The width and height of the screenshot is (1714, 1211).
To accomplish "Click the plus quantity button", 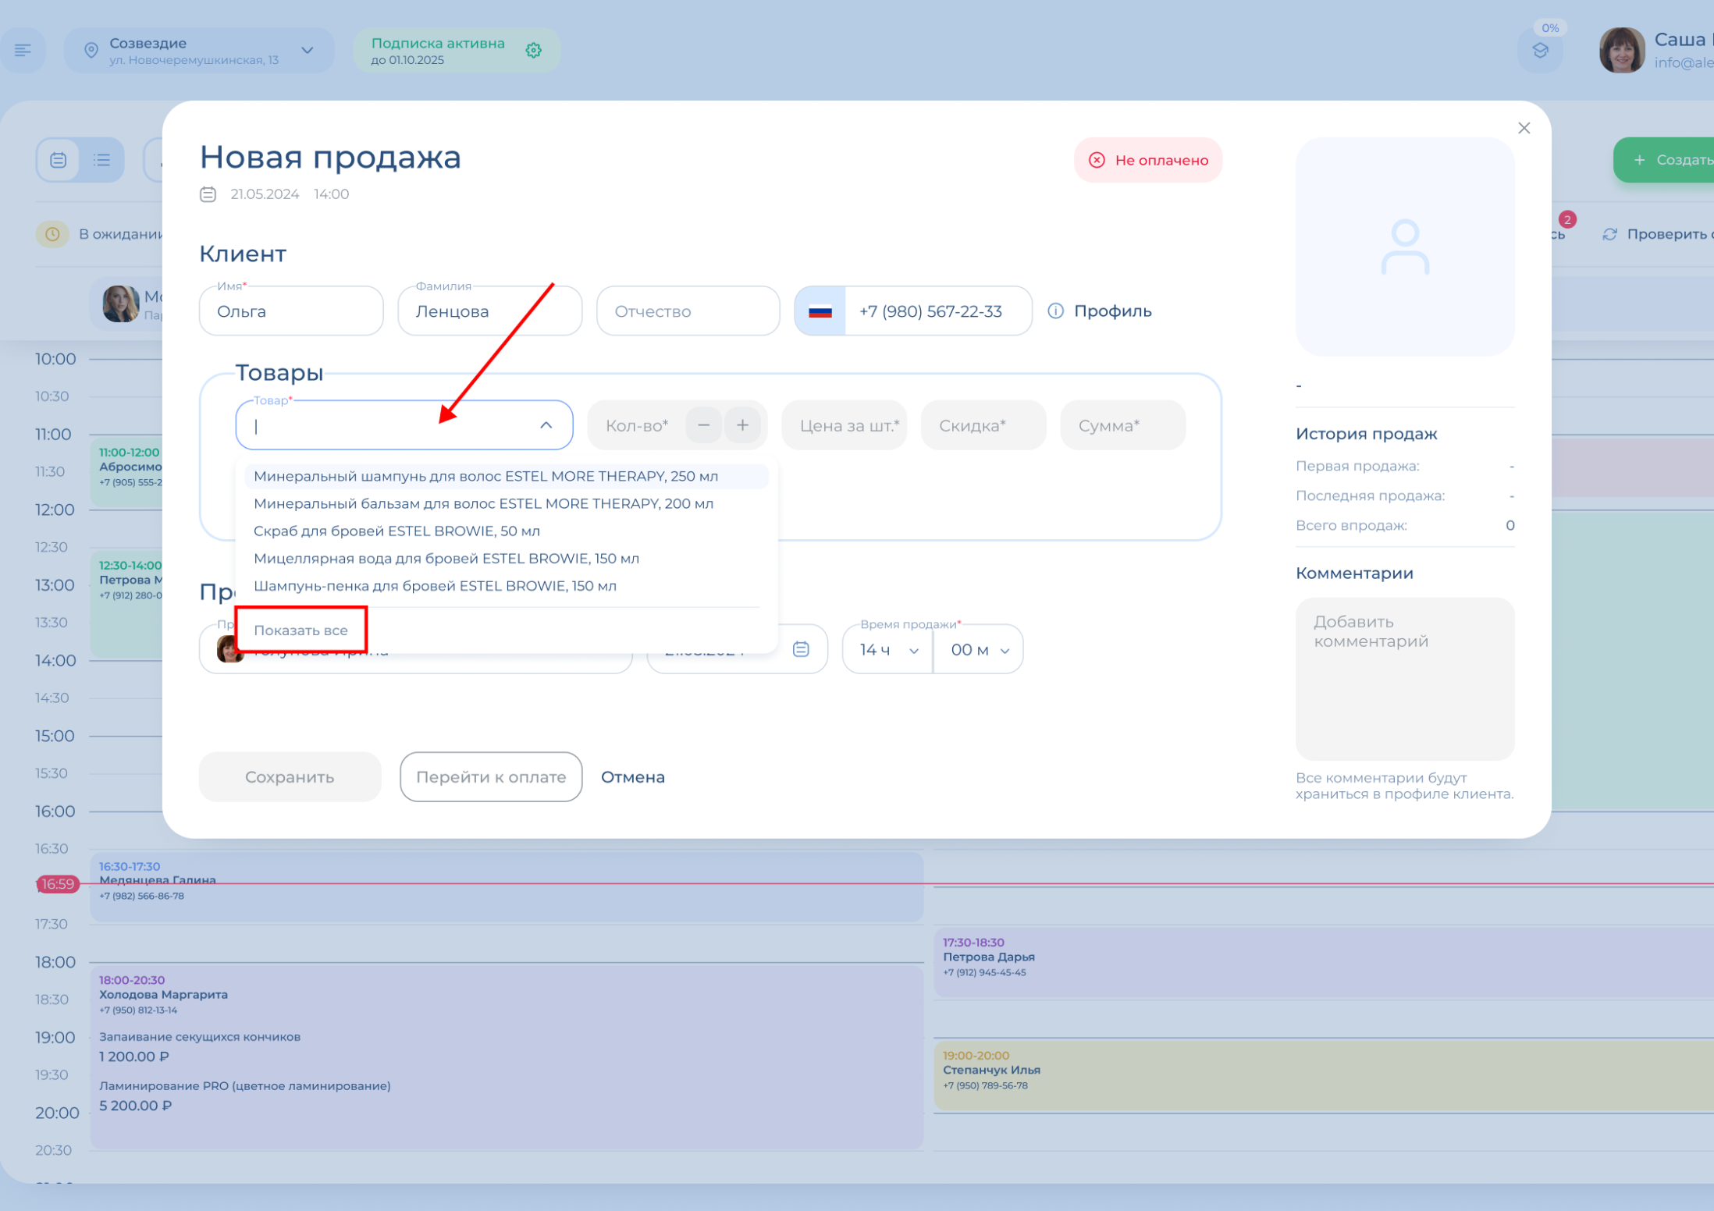I will click(742, 425).
